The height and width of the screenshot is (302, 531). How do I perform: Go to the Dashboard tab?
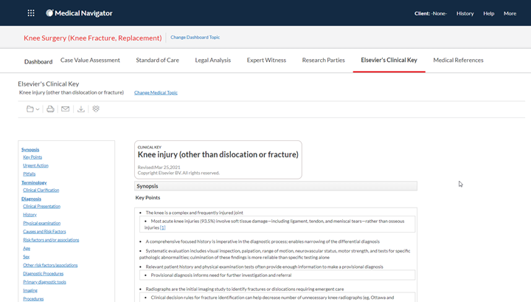pos(38,62)
